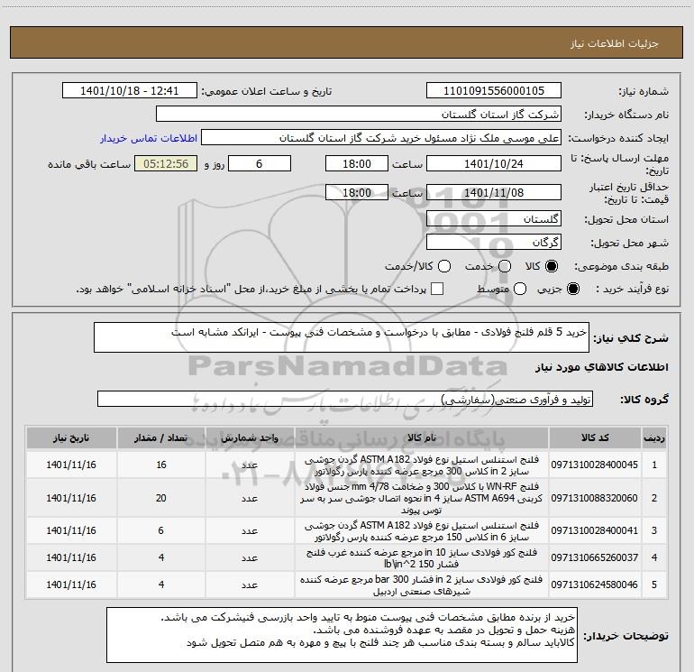Click the page header جزئیات اطلاعات نیاز
The width and height of the screenshot is (694, 672).
click(x=615, y=43)
